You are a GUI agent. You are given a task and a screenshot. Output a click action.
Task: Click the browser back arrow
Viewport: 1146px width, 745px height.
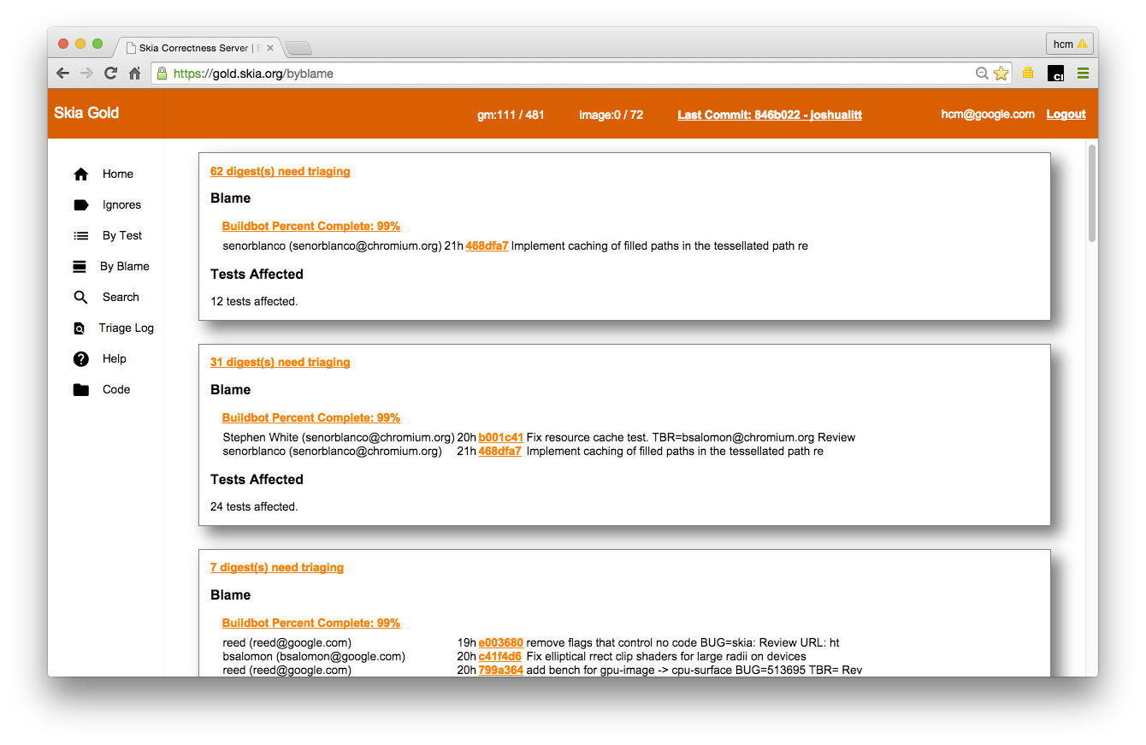click(62, 74)
